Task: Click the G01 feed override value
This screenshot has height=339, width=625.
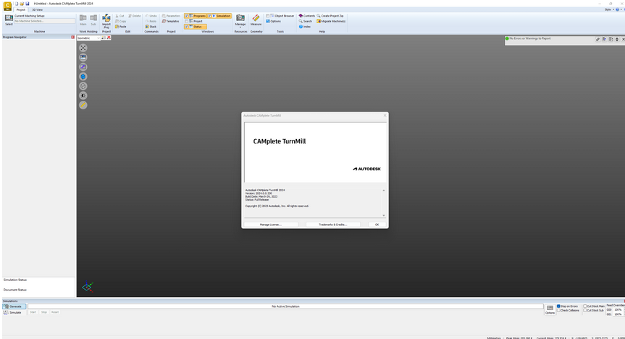Action: (618, 314)
